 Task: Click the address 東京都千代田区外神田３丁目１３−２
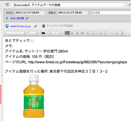point(79,71)
